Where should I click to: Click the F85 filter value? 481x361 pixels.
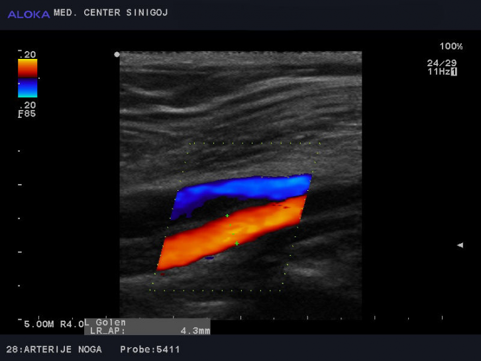click(27, 114)
